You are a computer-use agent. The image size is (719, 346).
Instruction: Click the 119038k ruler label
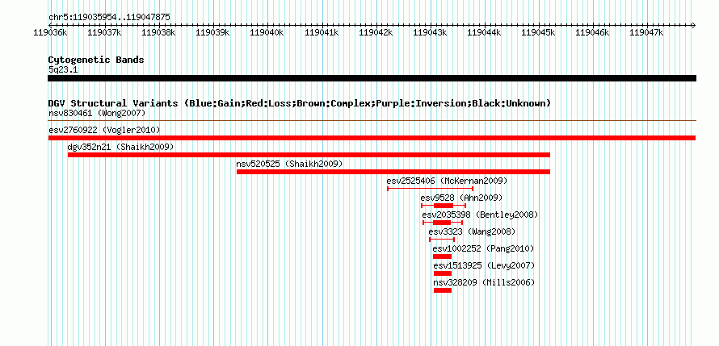click(x=158, y=32)
